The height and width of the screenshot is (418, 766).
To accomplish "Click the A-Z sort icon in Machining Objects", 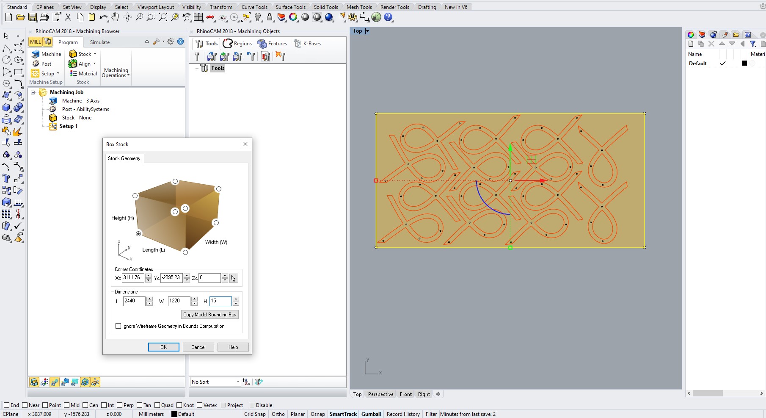I will (x=246, y=382).
